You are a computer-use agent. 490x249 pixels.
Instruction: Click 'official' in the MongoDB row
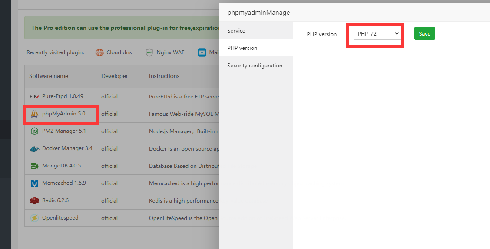point(109,166)
